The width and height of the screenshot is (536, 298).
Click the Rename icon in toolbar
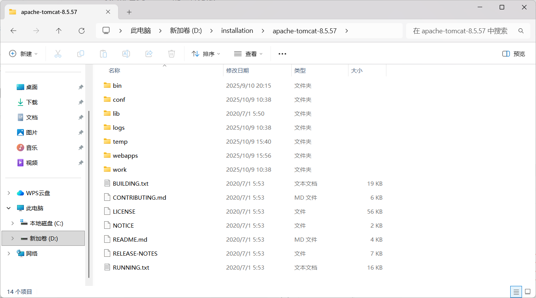click(126, 54)
